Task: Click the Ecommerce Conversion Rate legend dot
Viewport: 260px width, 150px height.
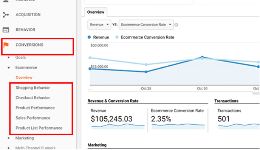Action: tap(117, 37)
